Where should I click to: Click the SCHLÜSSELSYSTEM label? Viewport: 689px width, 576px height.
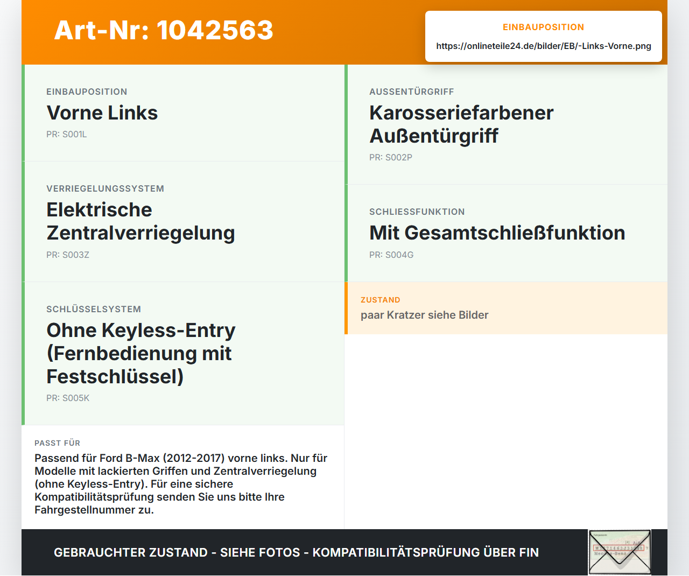pyautogui.click(x=94, y=309)
